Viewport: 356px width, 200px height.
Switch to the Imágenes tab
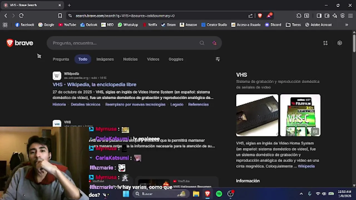(105, 59)
